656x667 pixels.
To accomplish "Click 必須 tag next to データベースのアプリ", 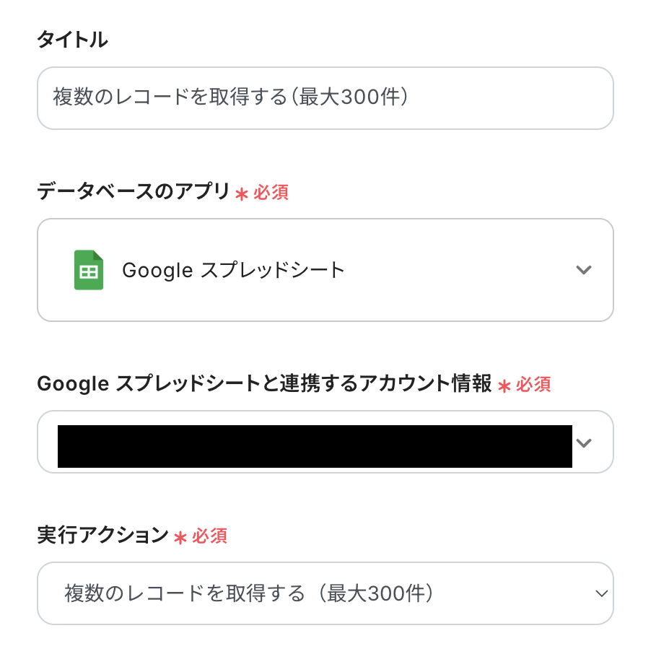I will point(271,193).
